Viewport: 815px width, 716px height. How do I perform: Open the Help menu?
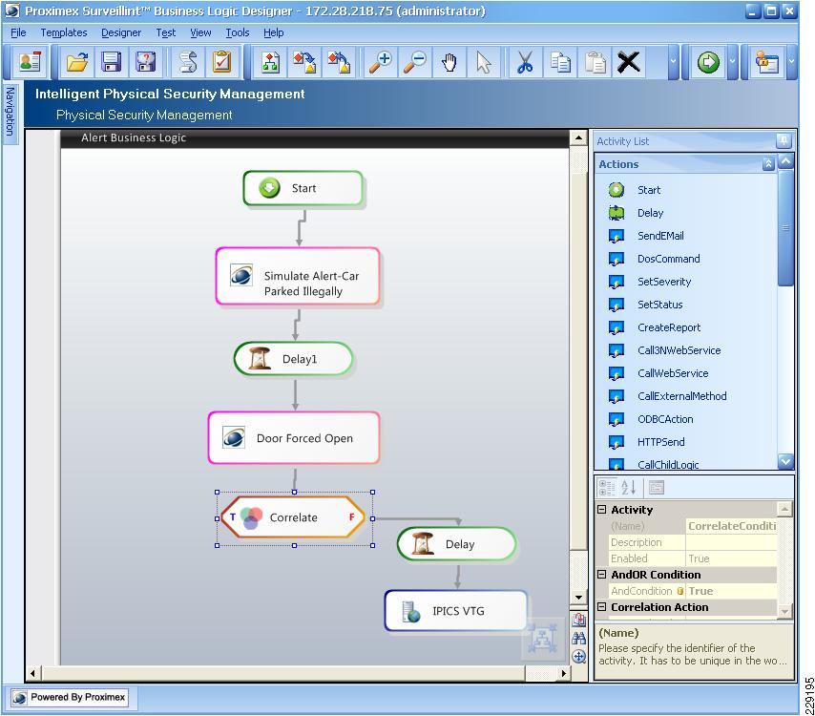(273, 32)
